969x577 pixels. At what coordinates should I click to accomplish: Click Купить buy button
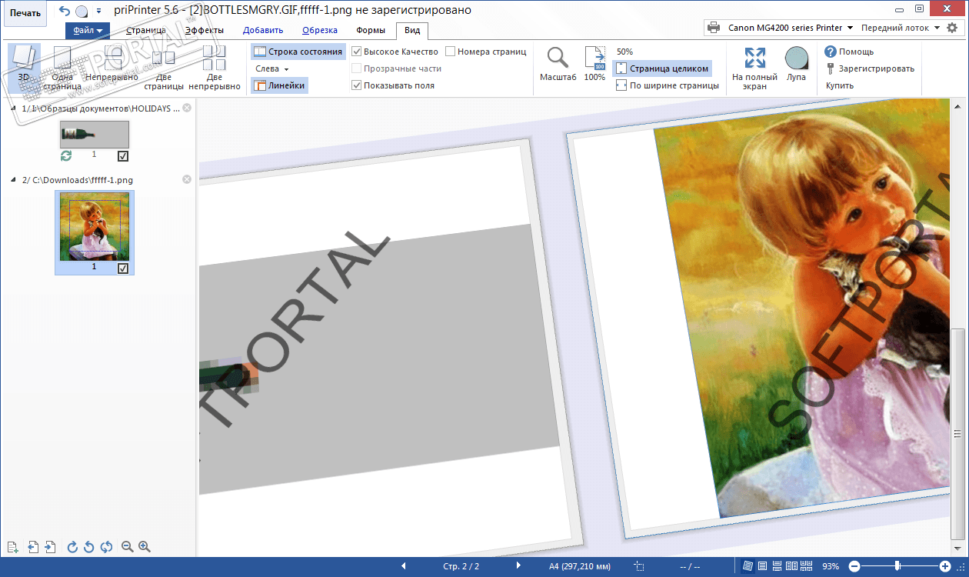(840, 85)
